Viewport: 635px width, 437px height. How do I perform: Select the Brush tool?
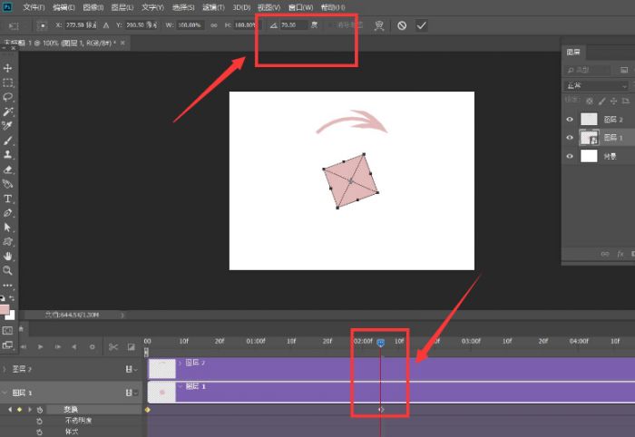coord(8,141)
